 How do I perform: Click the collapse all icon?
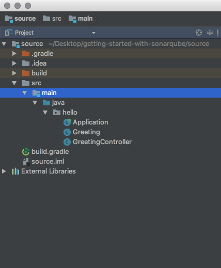coord(210,33)
